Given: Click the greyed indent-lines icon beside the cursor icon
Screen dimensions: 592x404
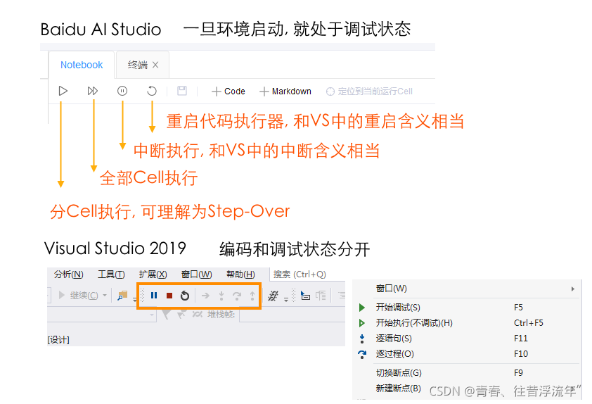Looking at the screenshot, I should [x=321, y=295].
